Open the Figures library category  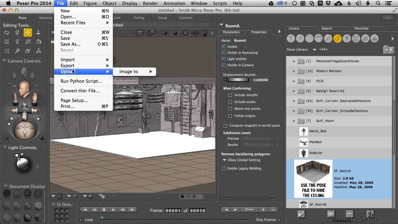tap(291, 39)
